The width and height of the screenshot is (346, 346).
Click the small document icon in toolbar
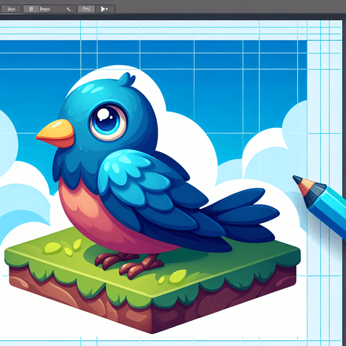[x=31, y=9]
